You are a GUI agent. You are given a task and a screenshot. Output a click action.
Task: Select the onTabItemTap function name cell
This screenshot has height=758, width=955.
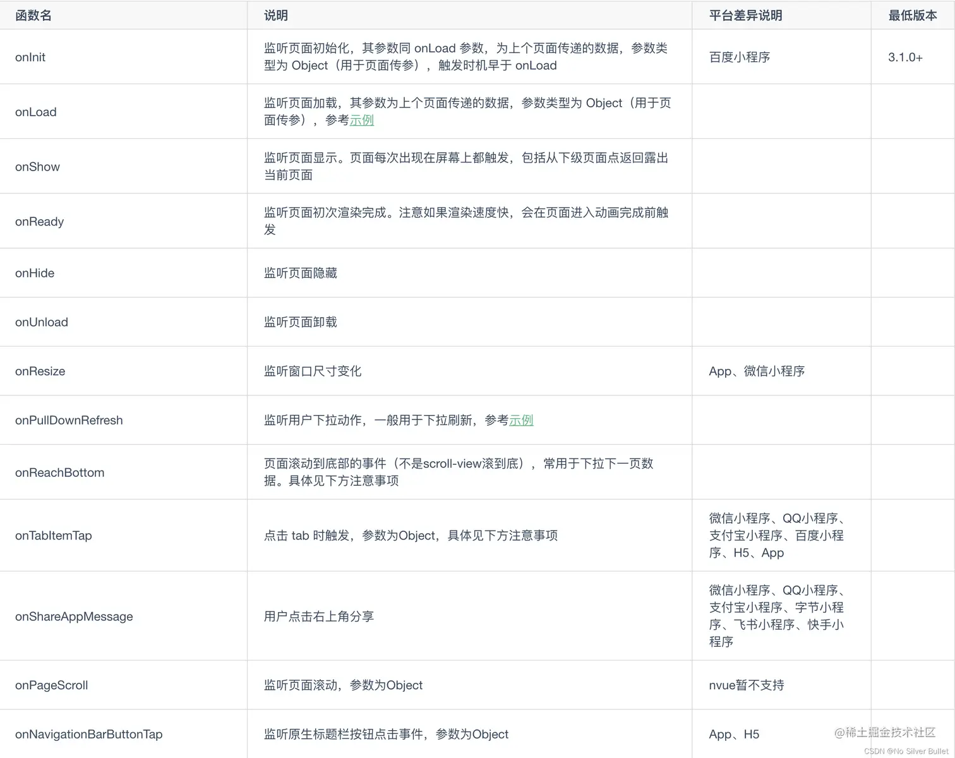pyautogui.click(x=54, y=535)
